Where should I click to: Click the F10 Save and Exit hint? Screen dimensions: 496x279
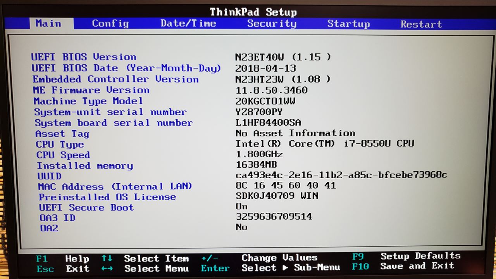[x=403, y=266]
